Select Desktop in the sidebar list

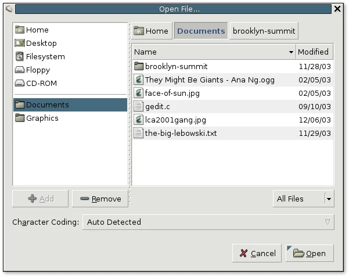pos(70,43)
